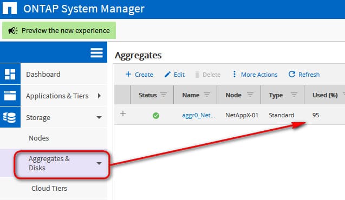This screenshot has height=200, width=345.
Task: Filter the Type column
Action: (x=294, y=95)
